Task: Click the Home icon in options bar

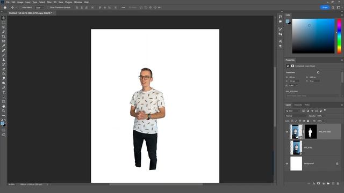Action: tap(5, 8)
